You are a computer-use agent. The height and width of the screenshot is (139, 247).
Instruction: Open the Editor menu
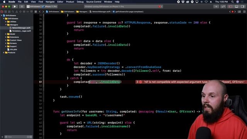coord(60,2)
